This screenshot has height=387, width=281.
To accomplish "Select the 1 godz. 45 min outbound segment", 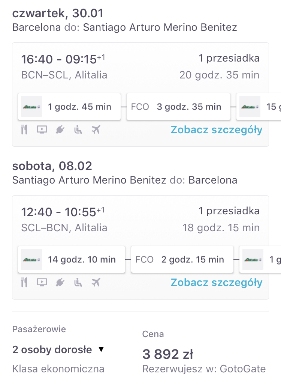I will tap(69, 107).
